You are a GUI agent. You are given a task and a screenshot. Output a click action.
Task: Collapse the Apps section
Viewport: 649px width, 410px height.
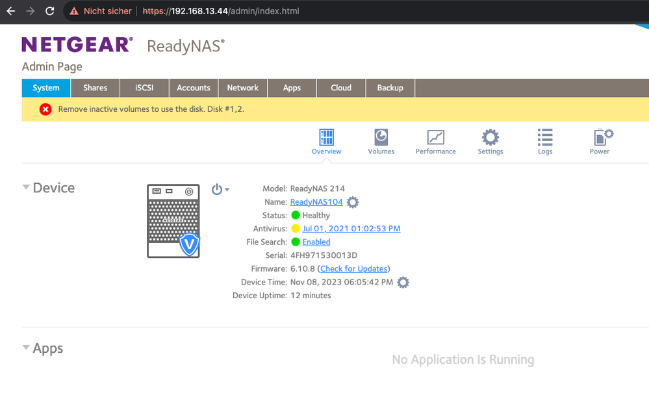(x=26, y=348)
